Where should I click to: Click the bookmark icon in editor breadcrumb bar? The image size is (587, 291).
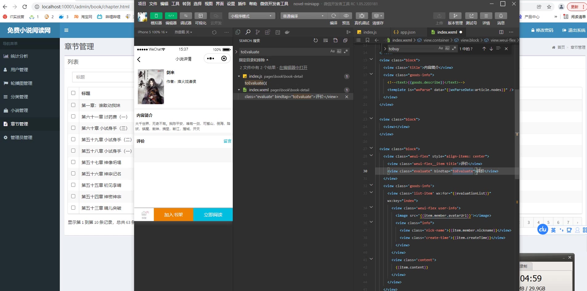[x=367, y=40]
